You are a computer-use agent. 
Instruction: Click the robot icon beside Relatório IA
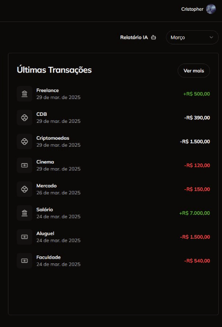[x=154, y=37]
